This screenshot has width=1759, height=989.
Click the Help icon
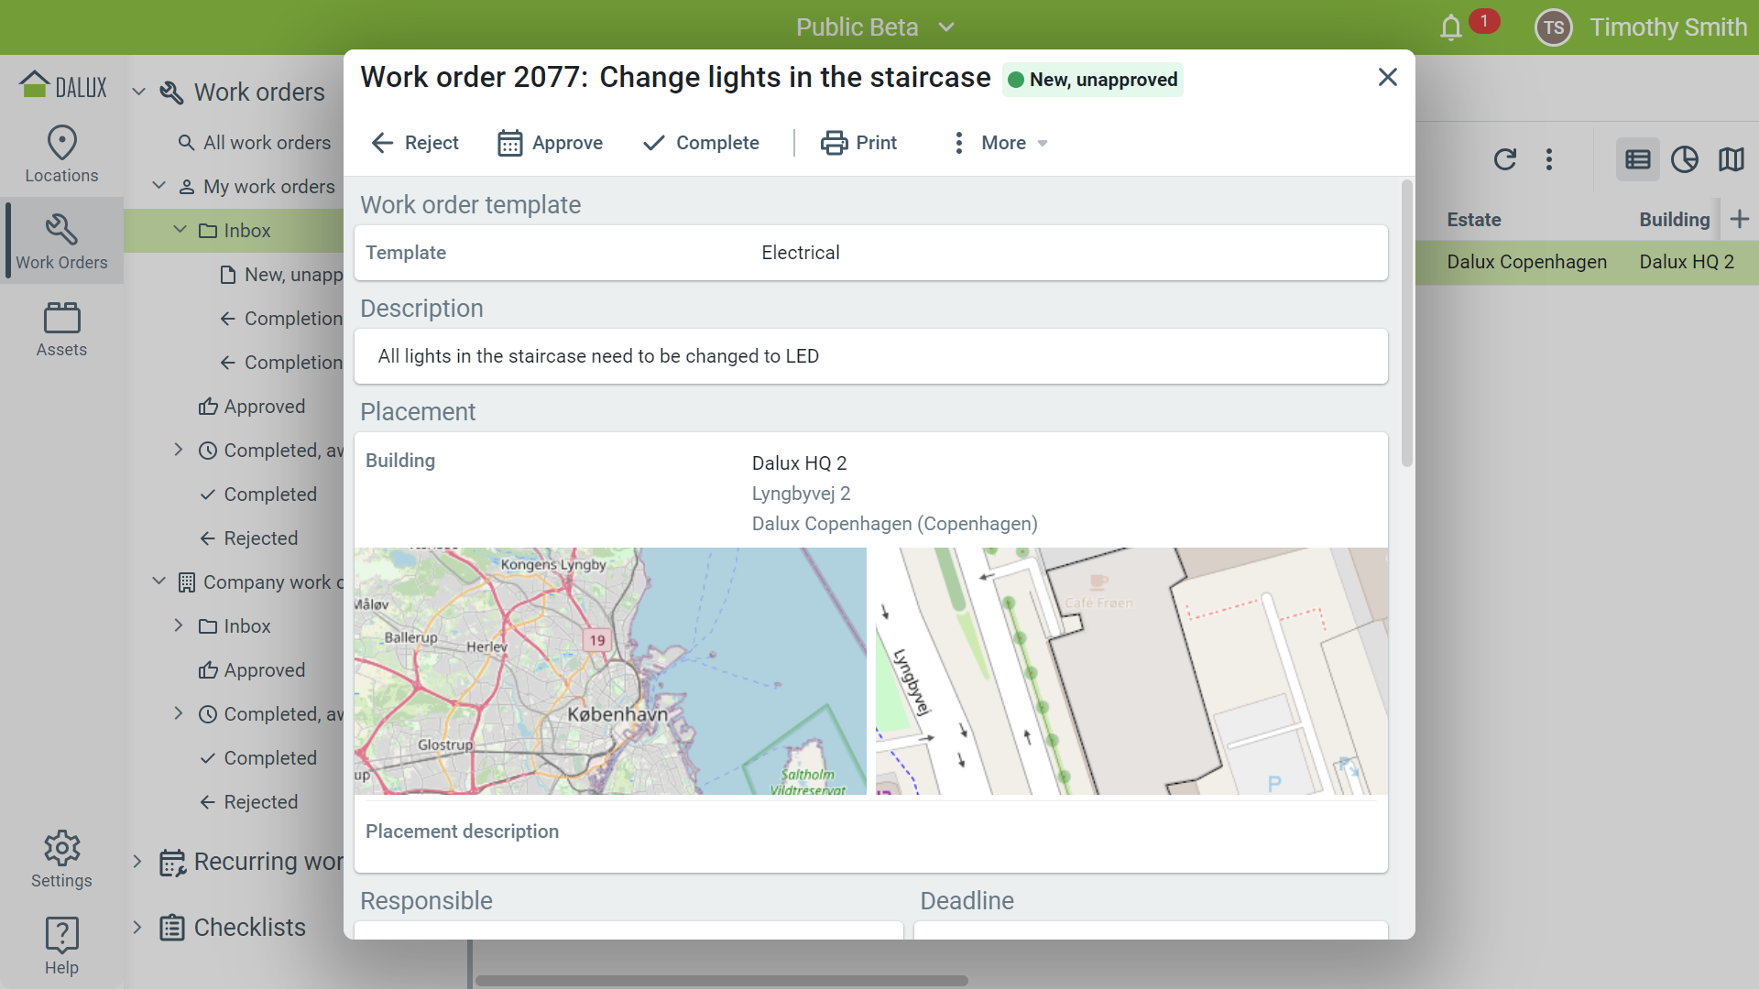[61, 946]
